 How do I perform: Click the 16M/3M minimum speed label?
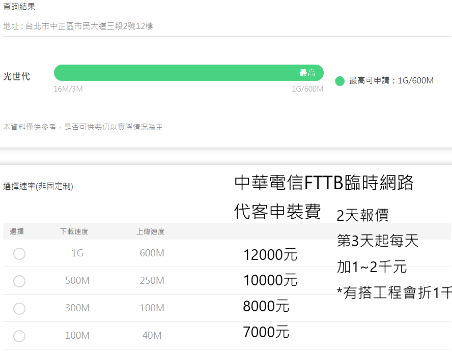(x=68, y=89)
